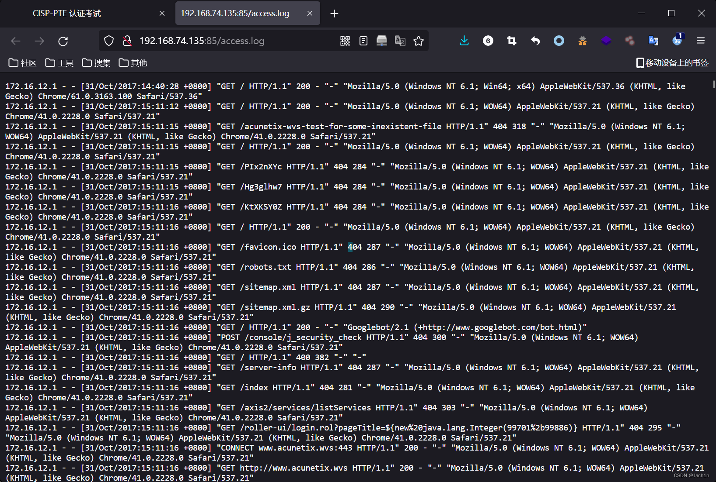Screen dimensions: 716x482
Task: Click the /favicon.ico request path
Action: (x=268, y=247)
